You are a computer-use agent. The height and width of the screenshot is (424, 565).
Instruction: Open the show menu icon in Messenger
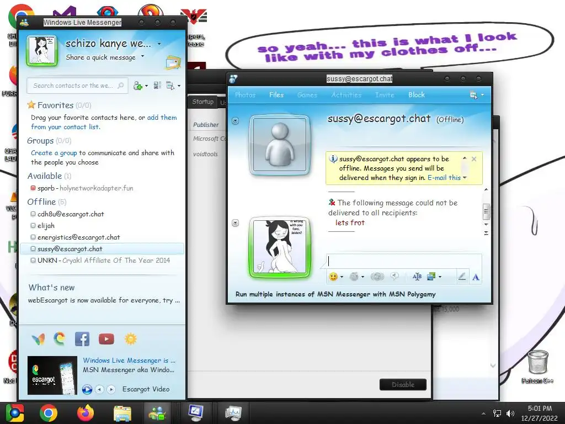170,86
